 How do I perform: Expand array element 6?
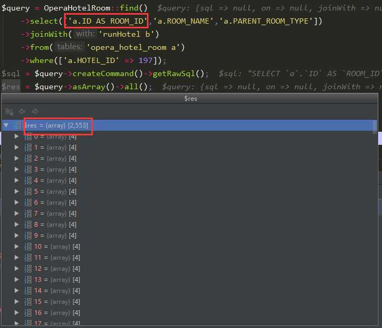tap(17, 202)
